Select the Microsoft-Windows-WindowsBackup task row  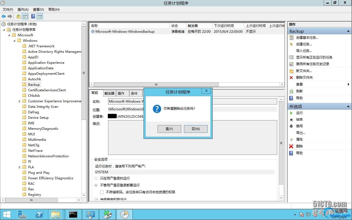[x=187, y=32]
